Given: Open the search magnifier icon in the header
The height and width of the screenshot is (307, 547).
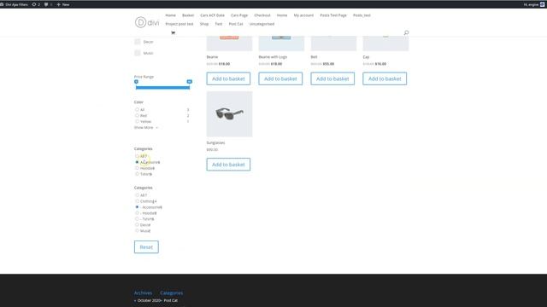Looking at the screenshot, I should (x=406, y=32).
